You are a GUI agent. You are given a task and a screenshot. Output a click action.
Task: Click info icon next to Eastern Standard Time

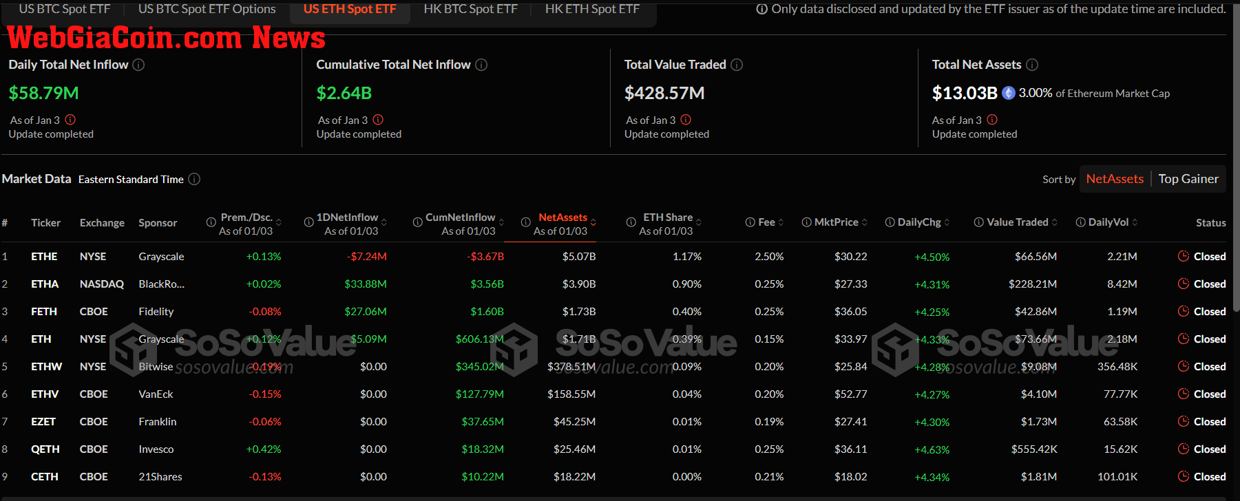pos(194,179)
